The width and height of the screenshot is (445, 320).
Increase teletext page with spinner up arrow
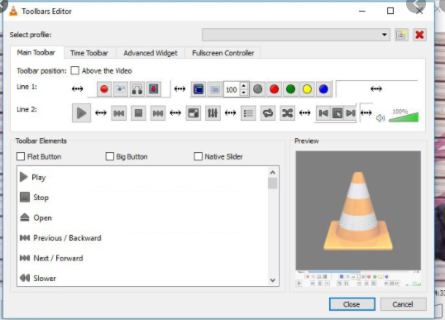pos(244,86)
